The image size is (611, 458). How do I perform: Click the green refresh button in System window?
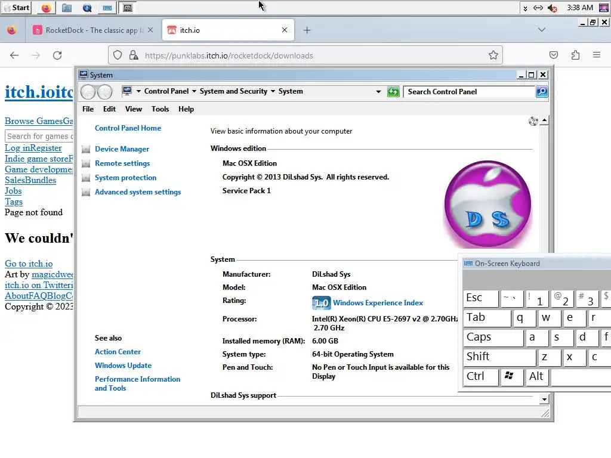tap(393, 92)
